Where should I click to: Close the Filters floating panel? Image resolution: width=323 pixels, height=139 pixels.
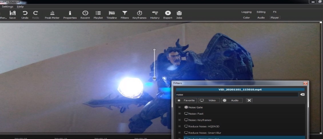[305, 83]
